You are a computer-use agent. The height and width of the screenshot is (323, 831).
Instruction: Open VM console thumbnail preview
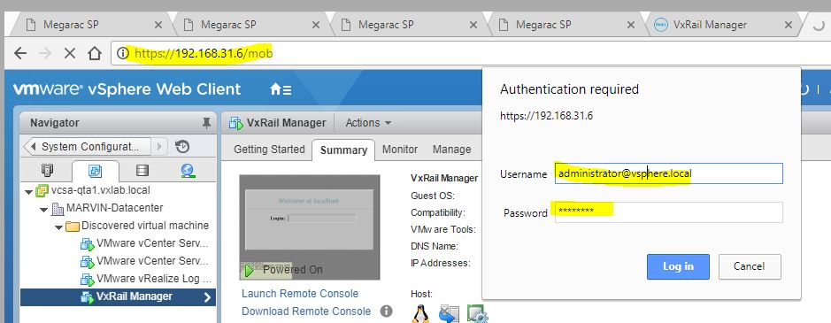click(x=310, y=227)
